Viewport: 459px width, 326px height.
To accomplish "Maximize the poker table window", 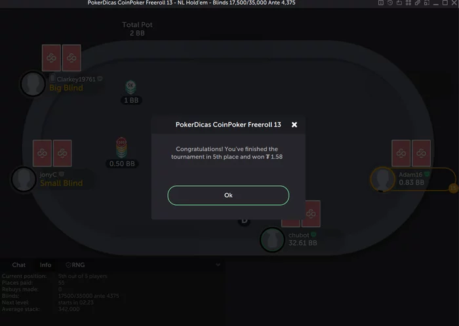I will [x=445, y=3].
